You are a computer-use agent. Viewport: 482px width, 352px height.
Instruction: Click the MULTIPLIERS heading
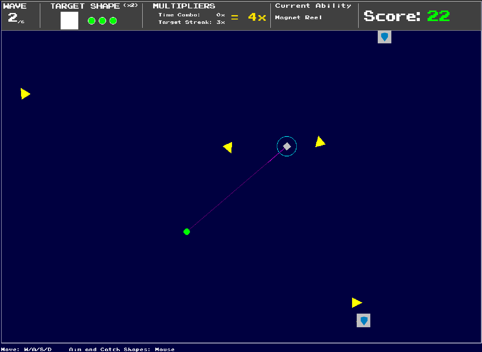click(184, 6)
